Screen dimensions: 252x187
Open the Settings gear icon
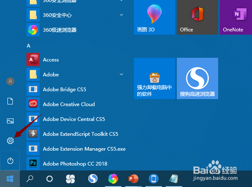(10, 141)
